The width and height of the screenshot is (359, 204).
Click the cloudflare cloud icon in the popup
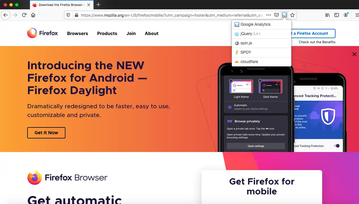tap(237, 62)
